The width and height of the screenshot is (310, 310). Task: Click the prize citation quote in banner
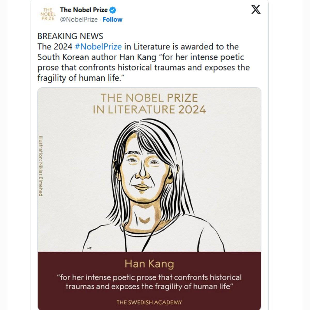149,282
